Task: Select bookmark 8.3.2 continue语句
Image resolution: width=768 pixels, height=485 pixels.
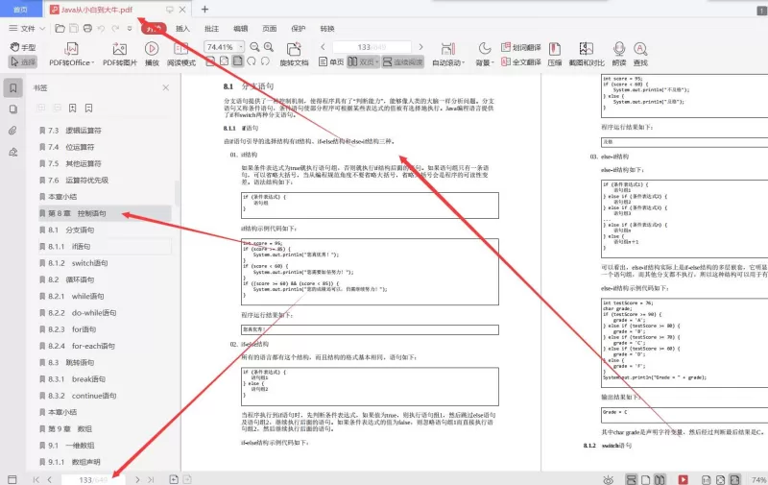Action: pyautogui.click(x=105, y=396)
